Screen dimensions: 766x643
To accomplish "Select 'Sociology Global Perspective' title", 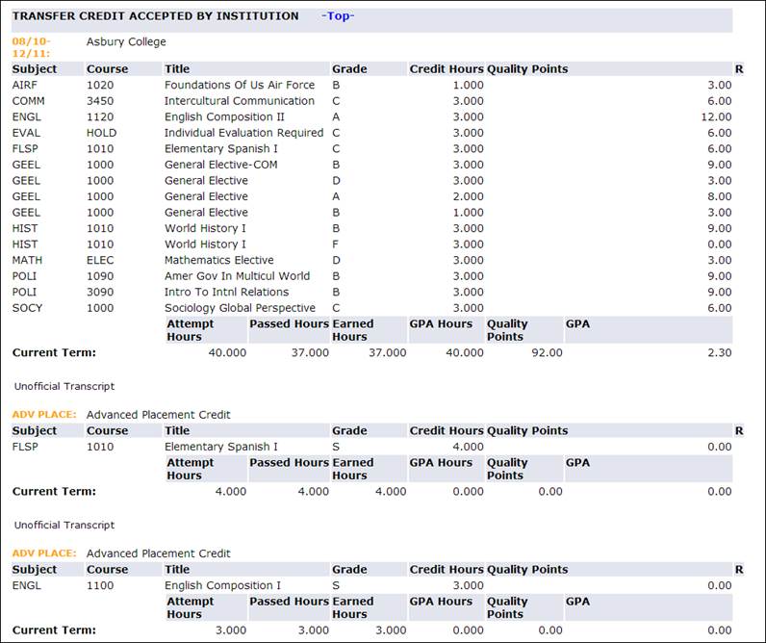I will [240, 308].
